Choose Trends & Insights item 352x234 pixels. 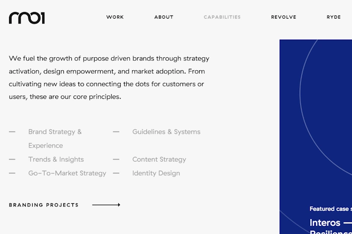[56, 159]
